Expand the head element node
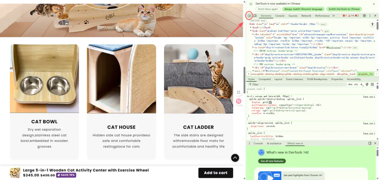Image resolution: width=379 pixels, height=180 pixels. click(251, 27)
